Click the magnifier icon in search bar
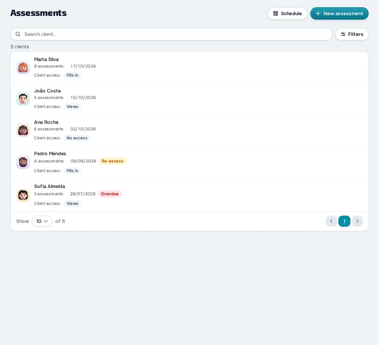This screenshot has width=379, height=345. pos(18,34)
